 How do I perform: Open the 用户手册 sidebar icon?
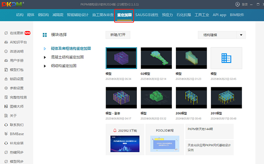(6, 60)
